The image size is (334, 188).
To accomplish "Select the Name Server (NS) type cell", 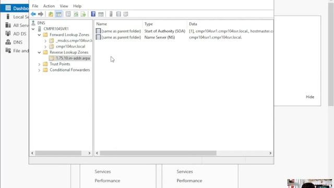I will coord(160,37).
